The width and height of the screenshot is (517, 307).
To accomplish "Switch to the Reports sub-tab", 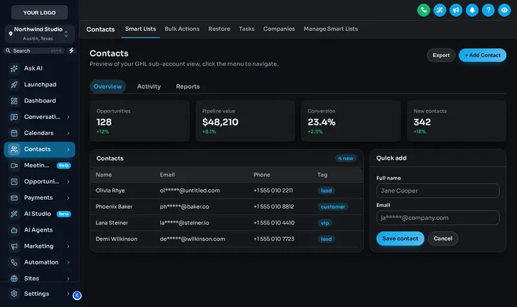I will pos(187,87).
